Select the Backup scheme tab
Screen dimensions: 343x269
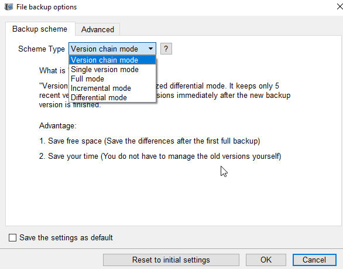tap(40, 29)
